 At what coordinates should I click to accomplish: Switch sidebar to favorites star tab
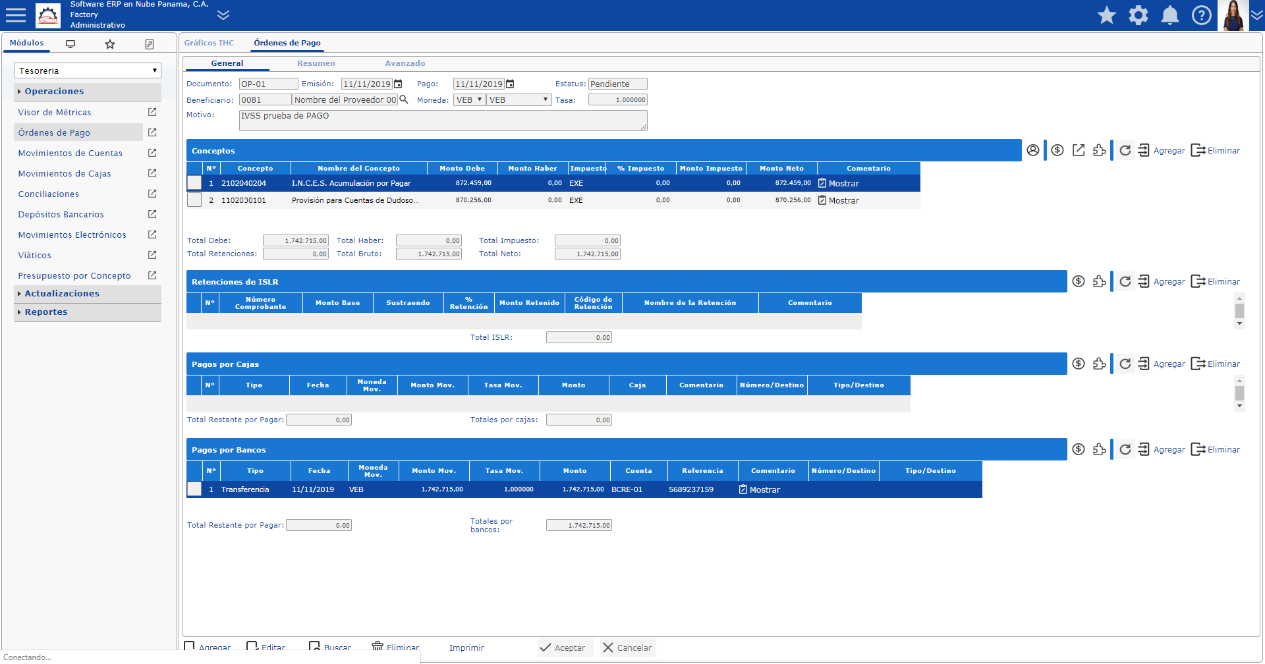pos(110,44)
